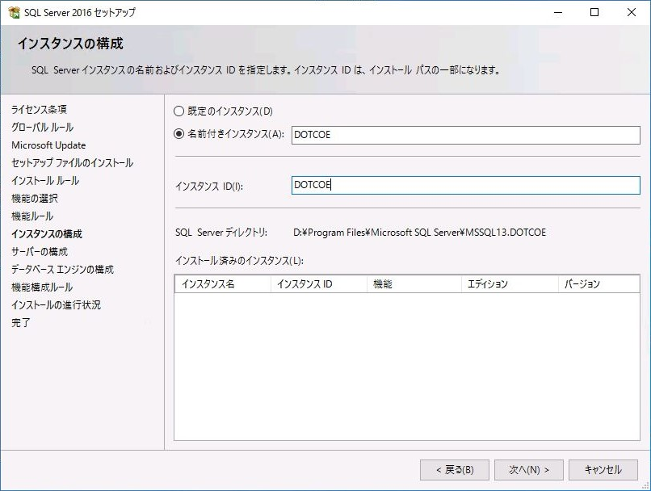Screen dimensions: 651x491
Task: Click the named instance text field
Action: click(x=465, y=135)
